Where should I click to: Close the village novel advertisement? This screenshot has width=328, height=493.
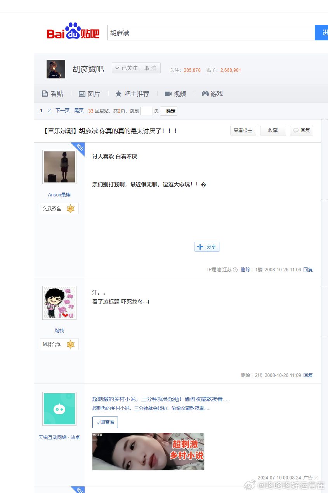tap(316, 477)
